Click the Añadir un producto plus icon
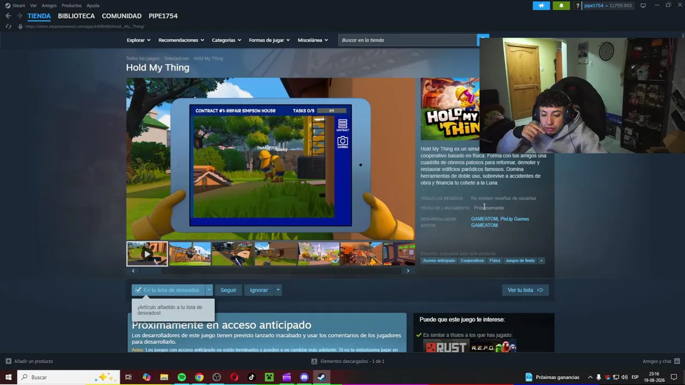The height and width of the screenshot is (385, 685). [8, 361]
